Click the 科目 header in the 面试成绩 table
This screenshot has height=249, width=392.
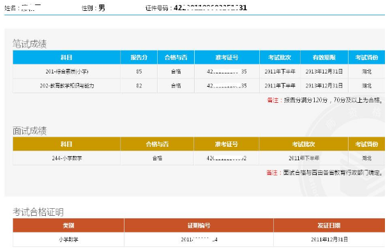(66, 144)
